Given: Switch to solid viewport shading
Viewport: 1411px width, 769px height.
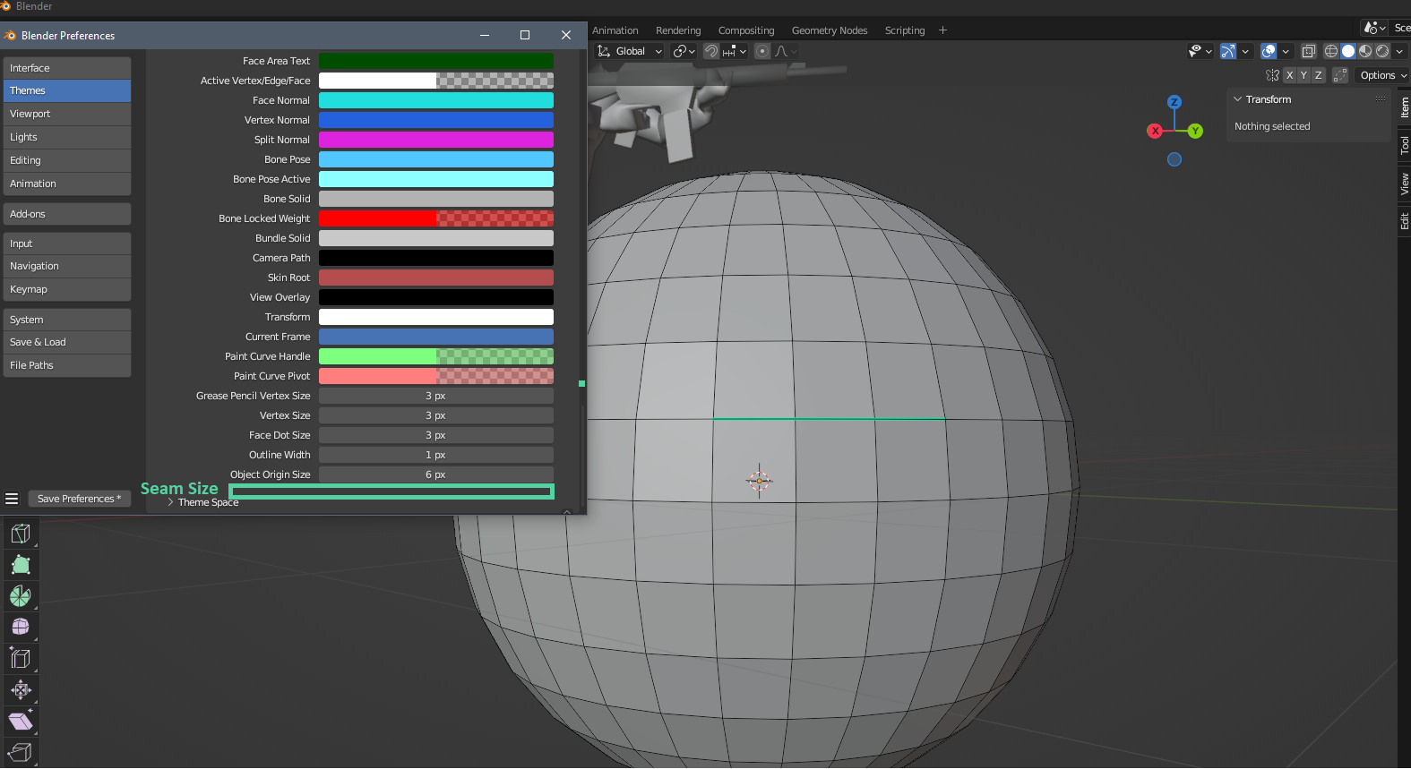Looking at the screenshot, I should coord(1348,51).
